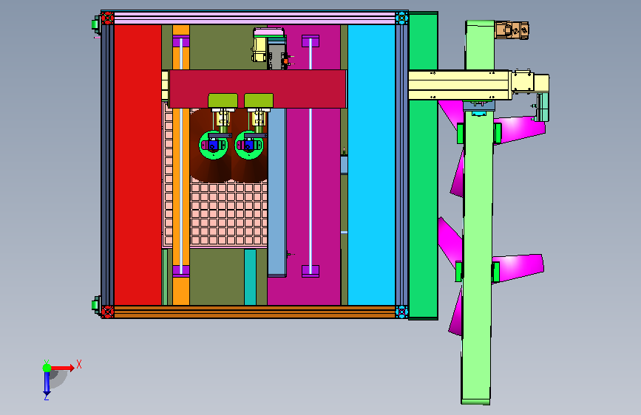Viewport: 641px width, 415px height.
Task: Pick the right lime-green block on the gantry
Action: (259, 101)
